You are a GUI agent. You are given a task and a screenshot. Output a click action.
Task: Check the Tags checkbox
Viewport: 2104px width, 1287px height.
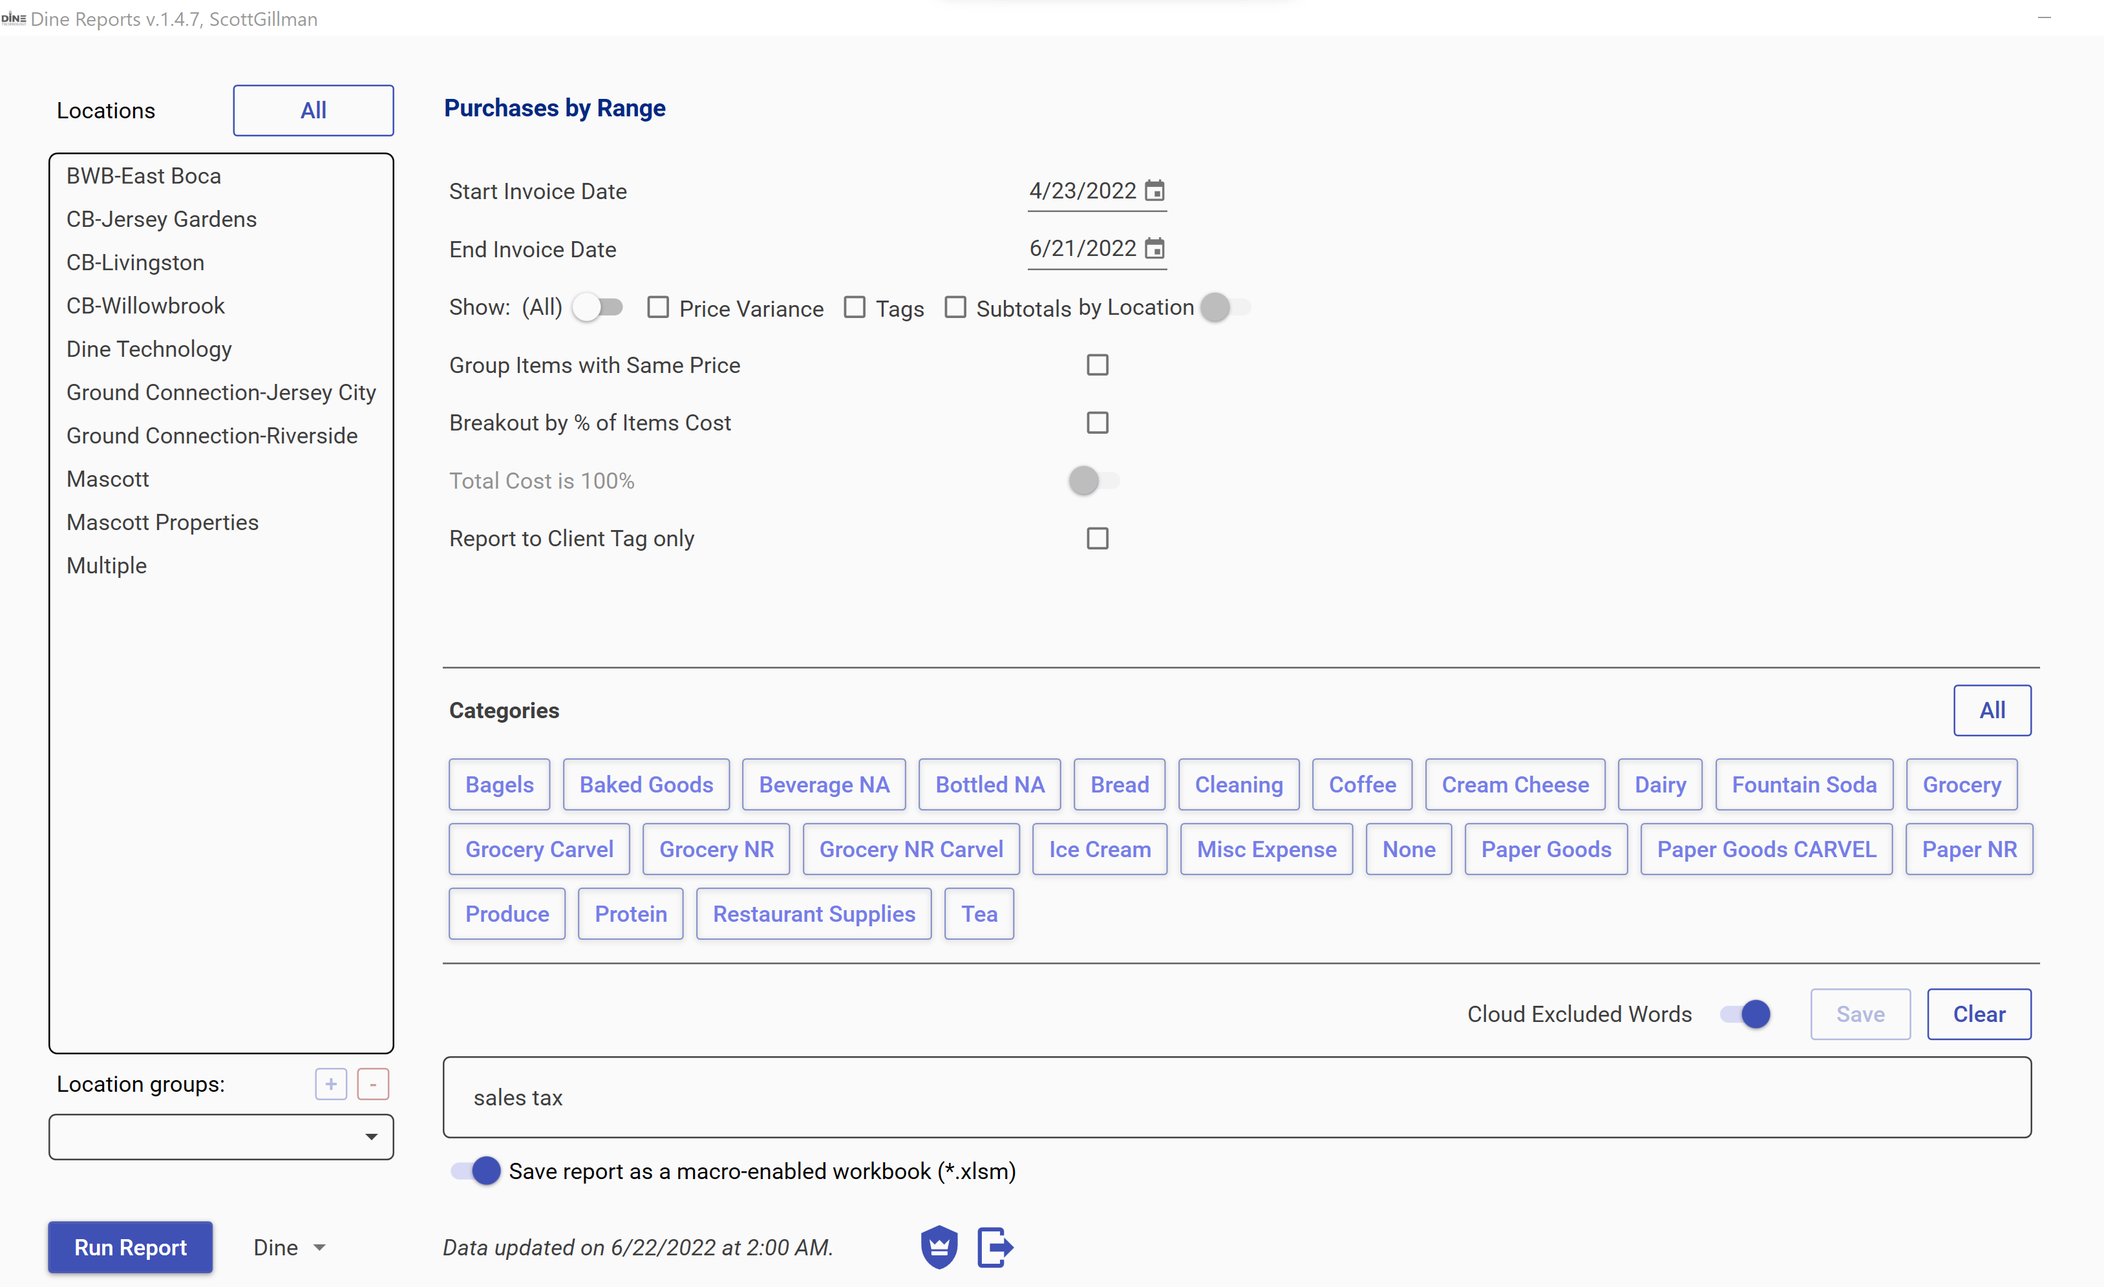click(x=854, y=308)
